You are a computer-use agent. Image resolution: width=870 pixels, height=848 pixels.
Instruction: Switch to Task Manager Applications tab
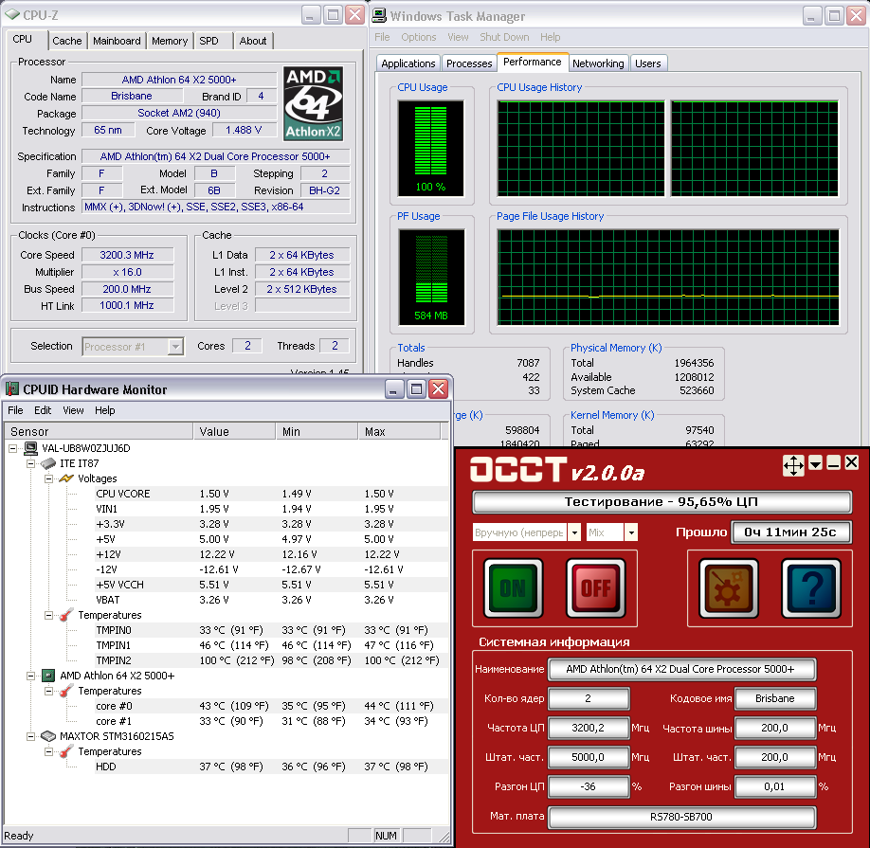tap(408, 63)
